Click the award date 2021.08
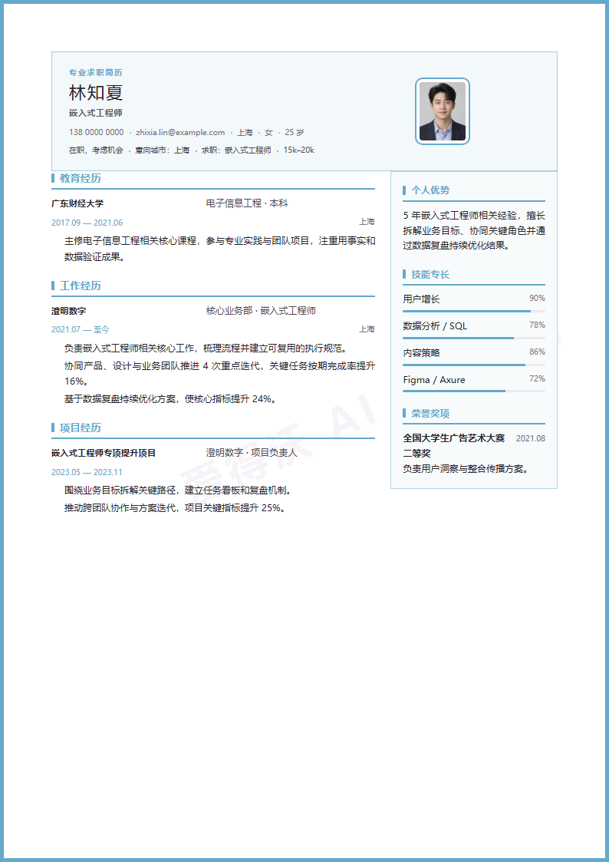 (x=531, y=438)
